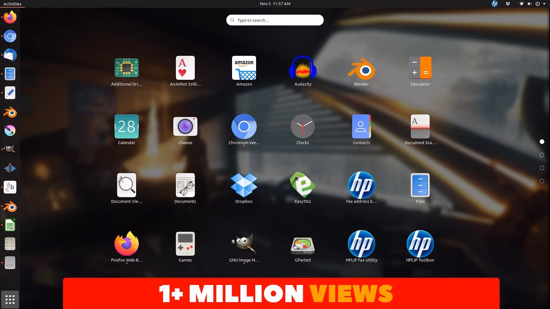Click the search field to type a query
Screen dimensions: 550x309
pos(275,20)
